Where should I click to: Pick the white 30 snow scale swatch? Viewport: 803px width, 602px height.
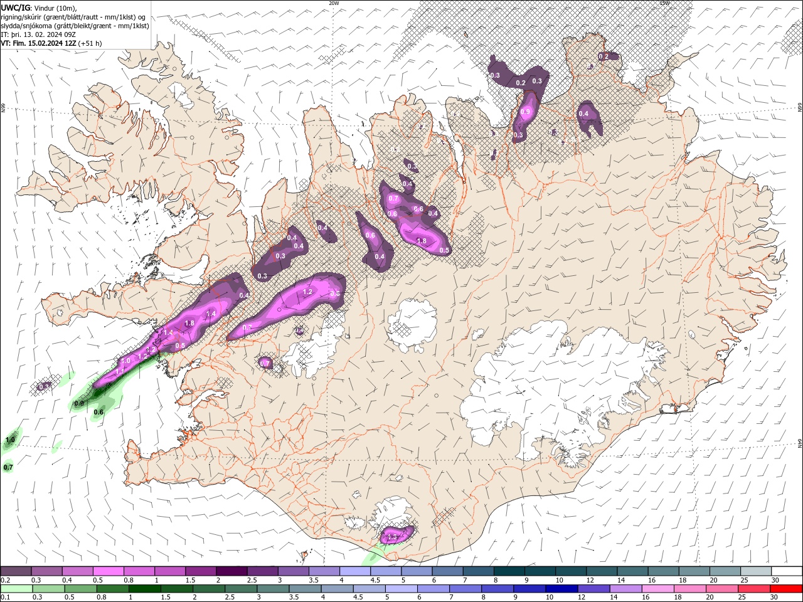pyautogui.click(x=787, y=571)
